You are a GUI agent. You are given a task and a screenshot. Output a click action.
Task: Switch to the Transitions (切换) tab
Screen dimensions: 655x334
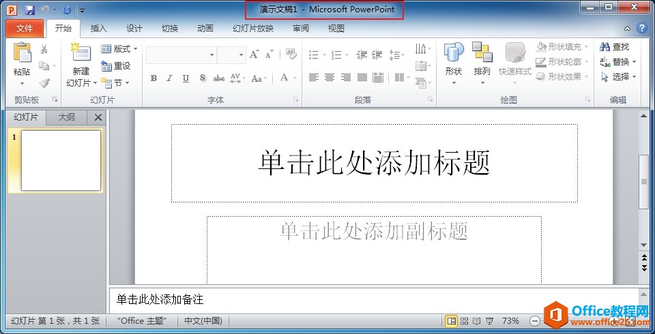click(170, 29)
